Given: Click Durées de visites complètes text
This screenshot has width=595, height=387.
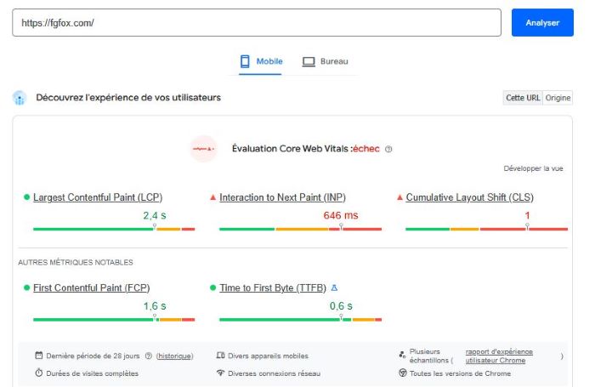Looking at the screenshot, I should pyautogui.click(x=92, y=373).
